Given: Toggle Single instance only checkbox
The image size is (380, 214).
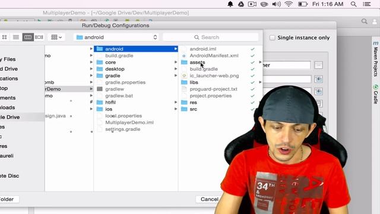Looking at the screenshot, I should pos(273,37).
